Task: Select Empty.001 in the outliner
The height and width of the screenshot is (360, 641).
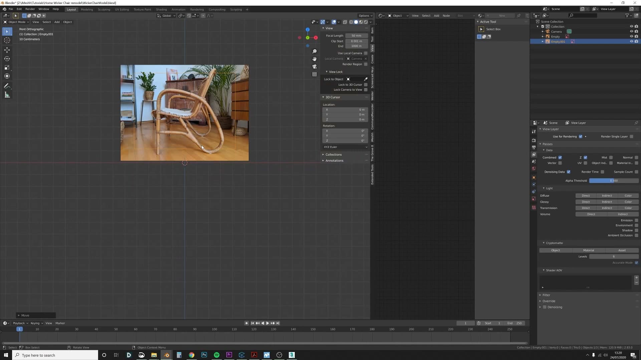Action: click(558, 42)
